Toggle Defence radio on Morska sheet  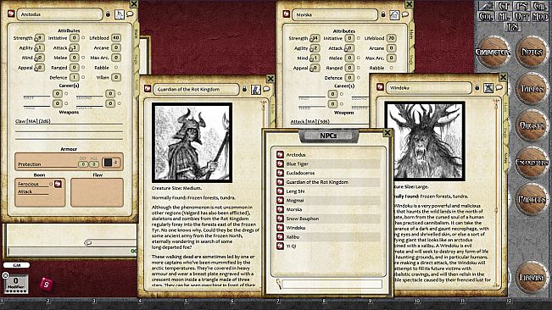359,77
